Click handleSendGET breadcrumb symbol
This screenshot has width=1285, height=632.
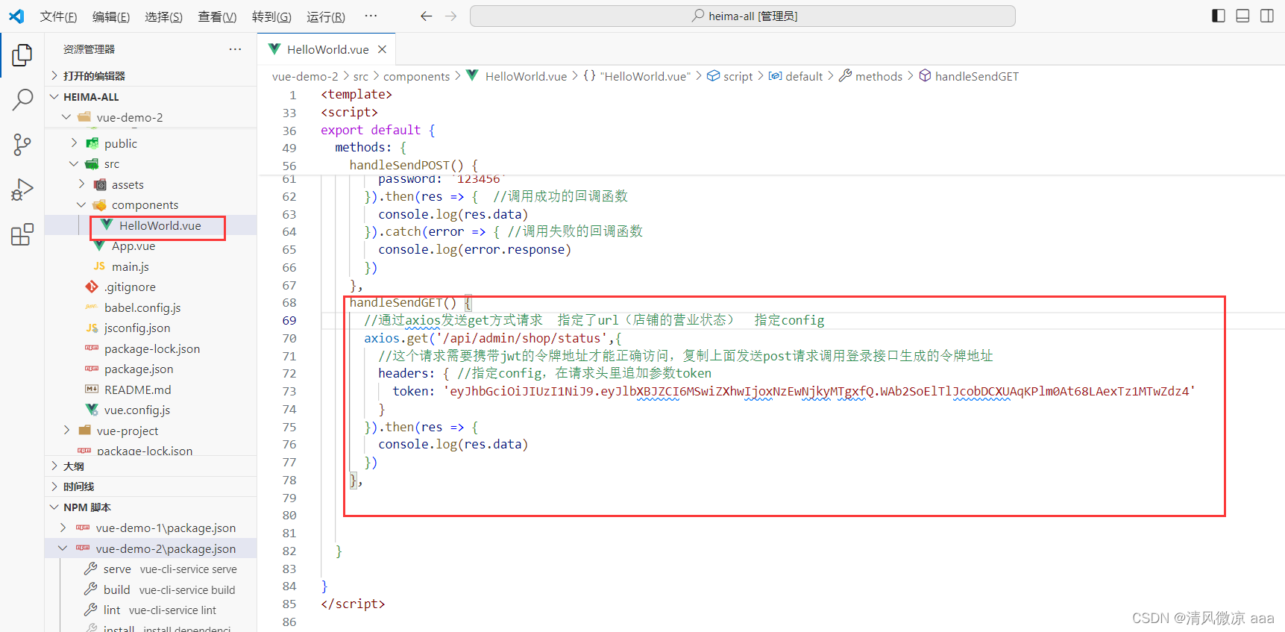969,76
